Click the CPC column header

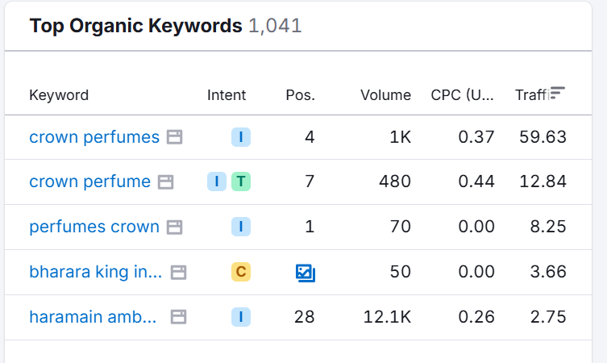pos(462,95)
